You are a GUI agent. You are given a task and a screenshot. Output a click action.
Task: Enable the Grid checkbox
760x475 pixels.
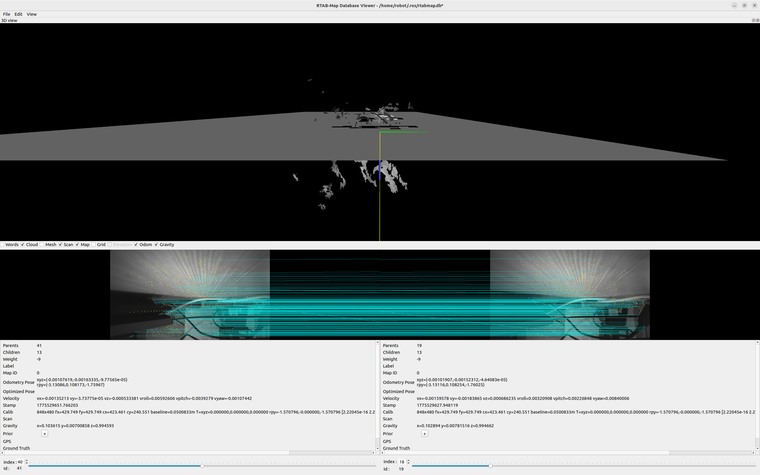pos(94,244)
